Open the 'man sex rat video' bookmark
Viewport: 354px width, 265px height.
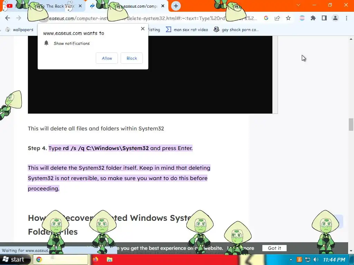187,30
